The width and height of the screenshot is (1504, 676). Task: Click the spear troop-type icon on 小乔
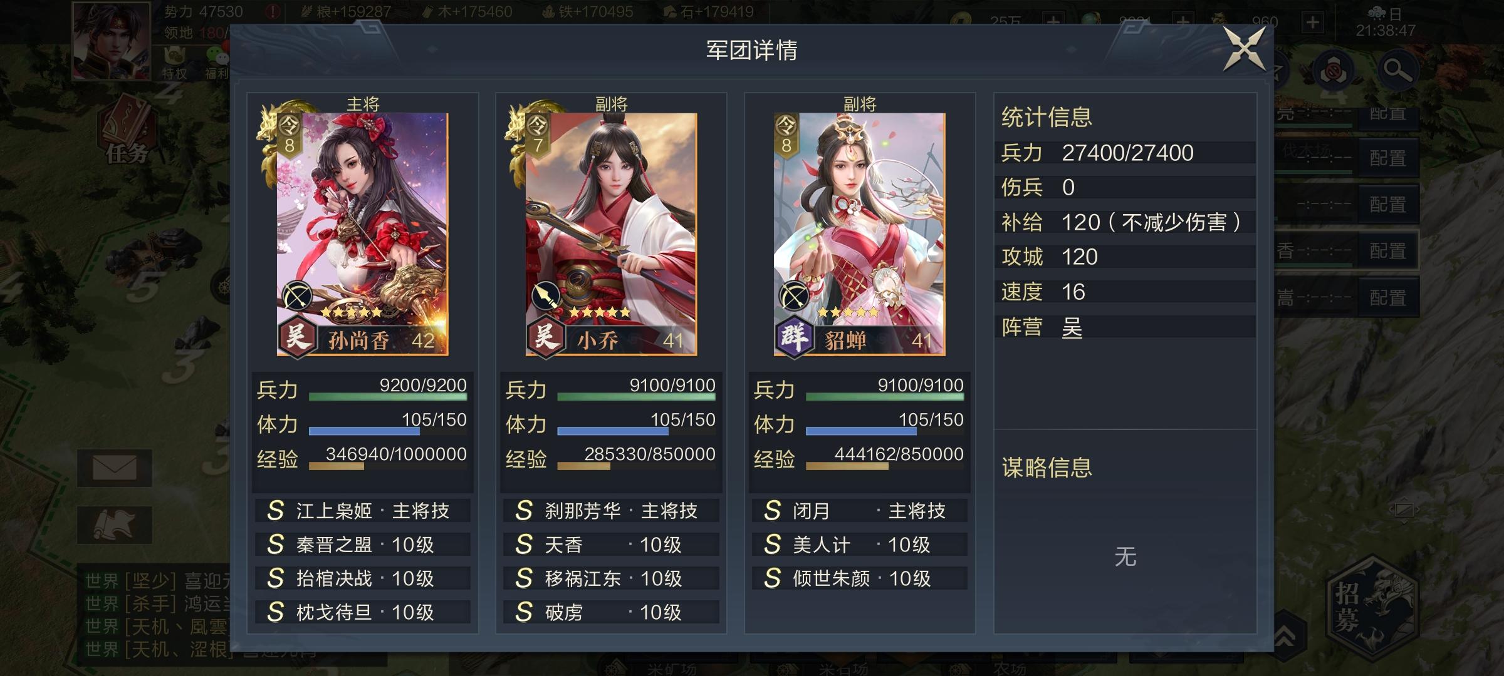546,296
